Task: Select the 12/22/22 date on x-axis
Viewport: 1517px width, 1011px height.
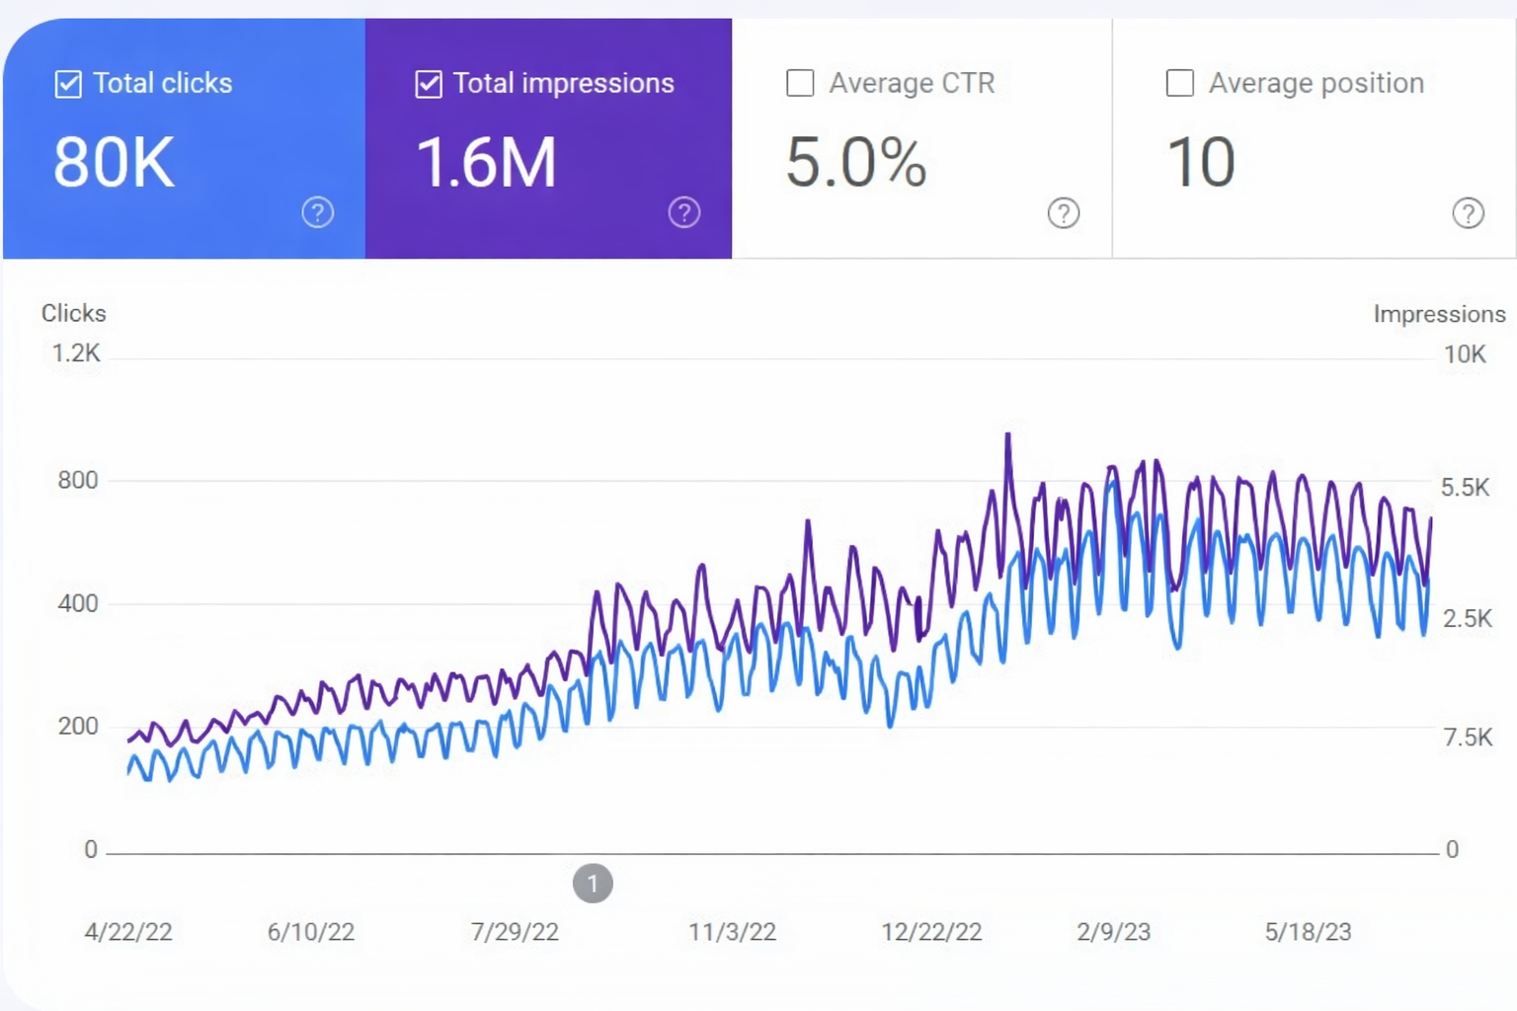Action: point(931,932)
